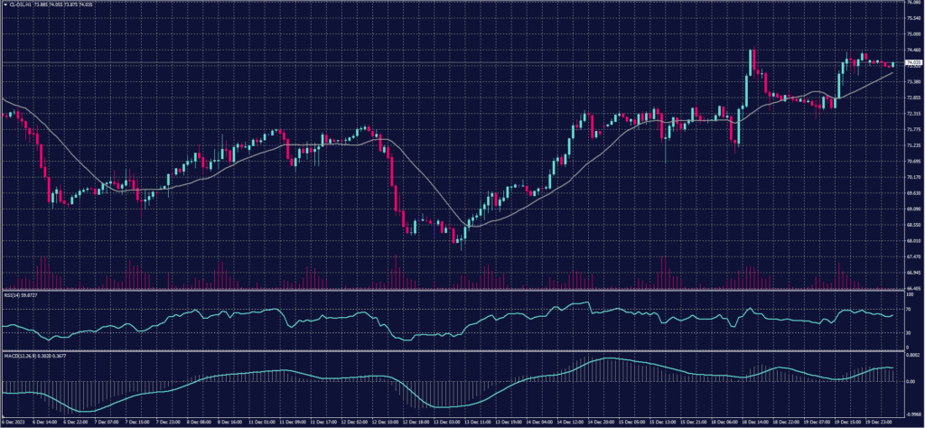Image resolution: width=925 pixels, height=428 pixels.
Task: Select the right end of the moving average line
Action: pyautogui.click(x=893, y=72)
